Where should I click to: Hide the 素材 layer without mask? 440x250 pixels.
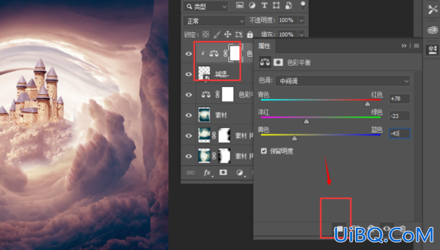coord(188,115)
